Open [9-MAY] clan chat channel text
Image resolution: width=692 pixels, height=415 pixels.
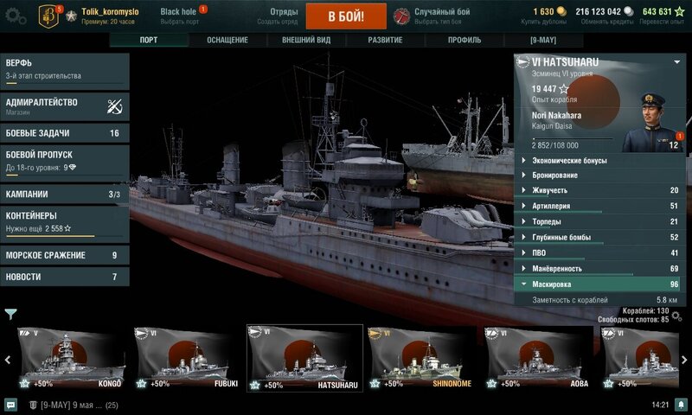pos(80,405)
